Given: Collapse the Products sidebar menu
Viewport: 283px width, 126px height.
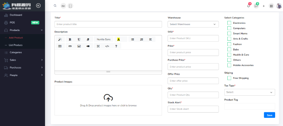Looking at the screenshot, I should click(22, 30).
